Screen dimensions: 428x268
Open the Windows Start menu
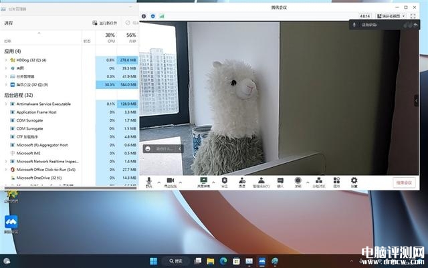(x=154, y=261)
